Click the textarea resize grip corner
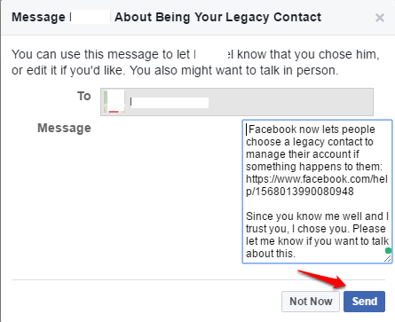Viewport: 395px width, 322px height. click(x=388, y=258)
